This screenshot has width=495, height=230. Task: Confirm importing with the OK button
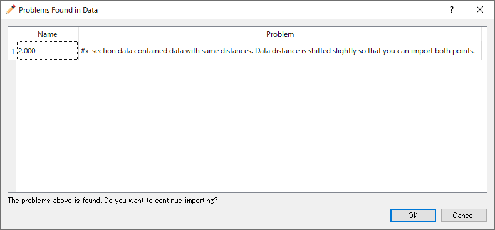click(413, 216)
